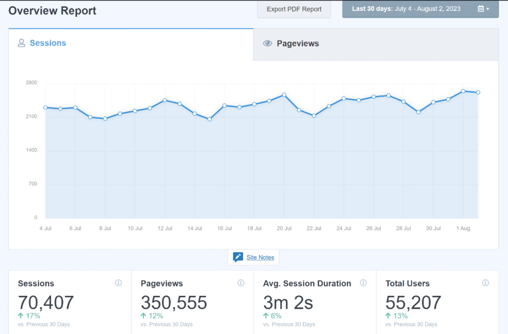
Task: Click the info icon beside Total Users
Action: (x=486, y=282)
